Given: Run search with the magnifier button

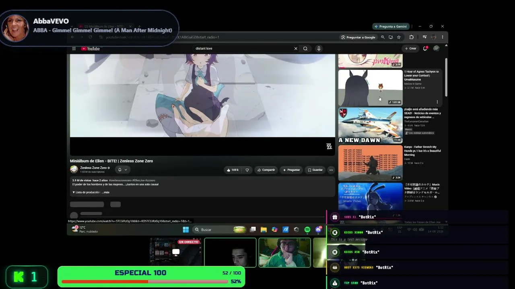Looking at the screenshot, I should [x=305, y=49].
